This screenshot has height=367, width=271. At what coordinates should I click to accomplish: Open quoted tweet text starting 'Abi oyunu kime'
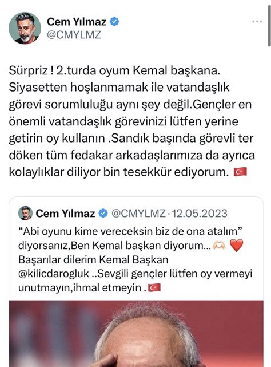click(135, 259)
